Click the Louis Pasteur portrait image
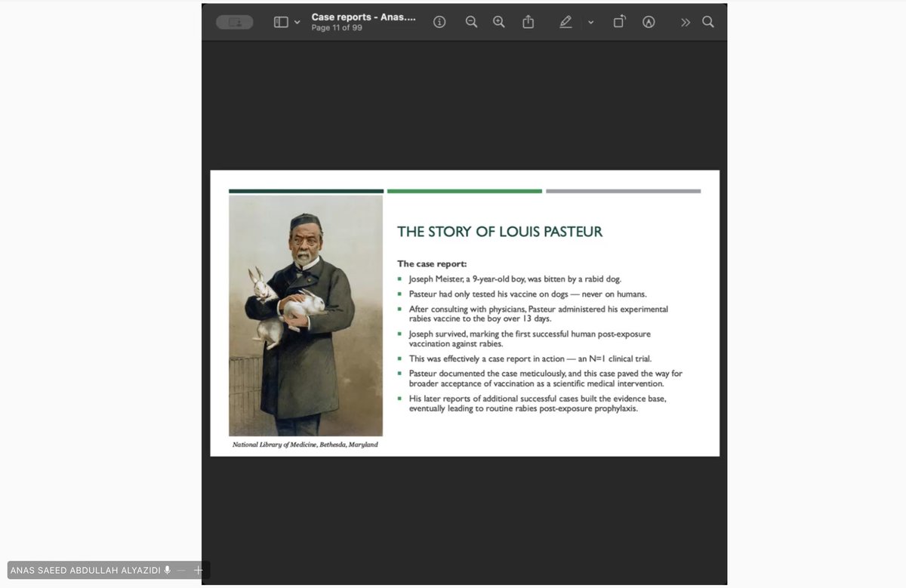Image resolution: width=906 pixels, height=588 pixels. click(x=306, y=316)
